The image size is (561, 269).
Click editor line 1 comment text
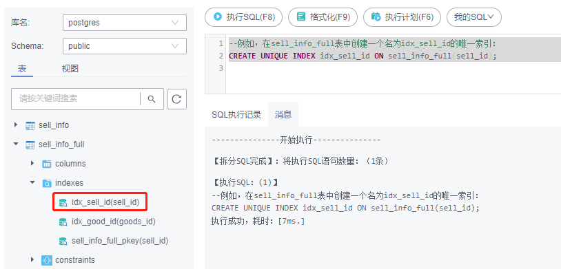[x=363, y=44]
